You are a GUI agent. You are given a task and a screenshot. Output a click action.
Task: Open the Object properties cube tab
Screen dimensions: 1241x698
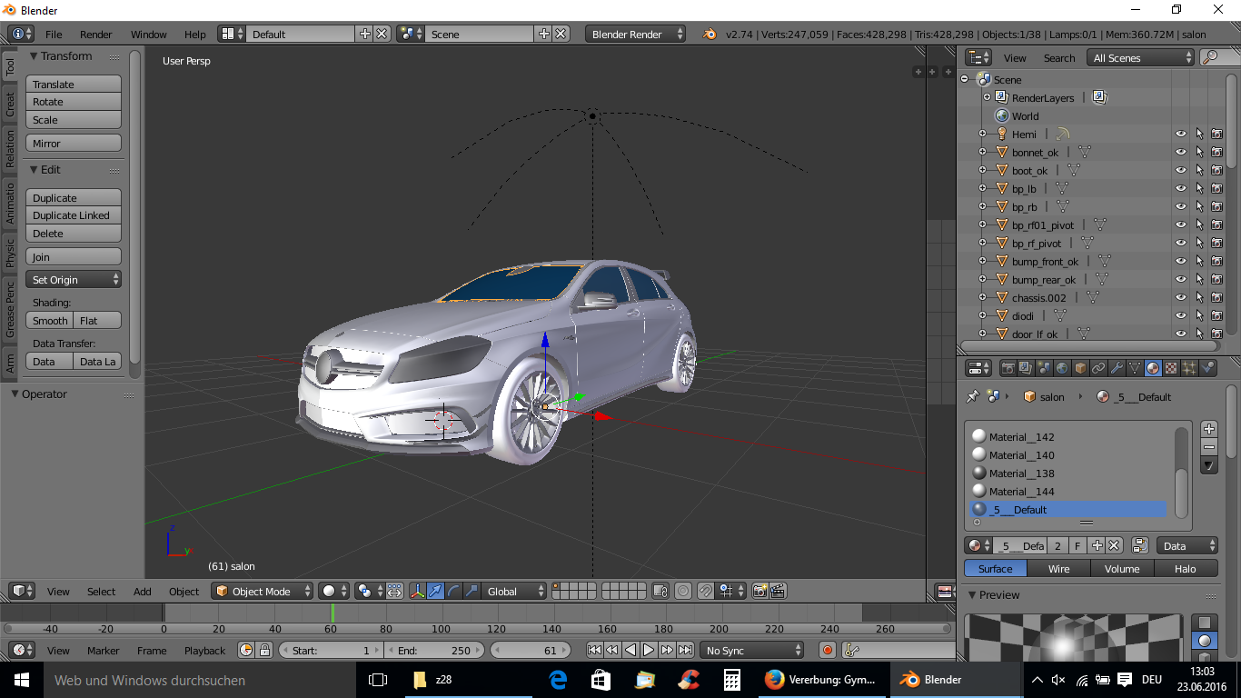click(x=1080, y=368)
